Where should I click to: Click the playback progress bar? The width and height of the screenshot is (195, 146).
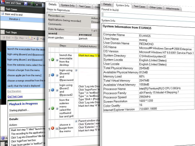pyautogui.click(x=27, y=115)
